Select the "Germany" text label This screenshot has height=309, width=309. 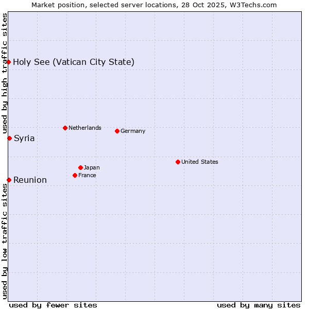tap(133, 131)
